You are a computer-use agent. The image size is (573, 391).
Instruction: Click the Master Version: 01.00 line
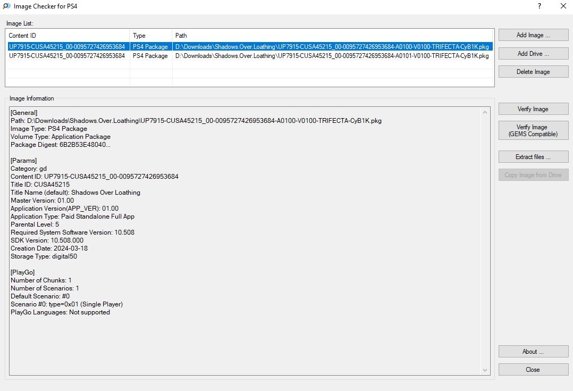[x=43, y=201]
